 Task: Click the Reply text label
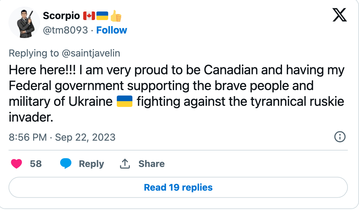pyautogui.click(x=91, y=164)
